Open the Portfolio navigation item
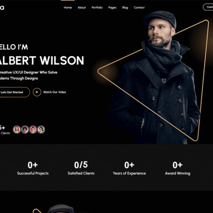Screen dimensions: 213x213 pyautogui.click(x=97, y=7)
